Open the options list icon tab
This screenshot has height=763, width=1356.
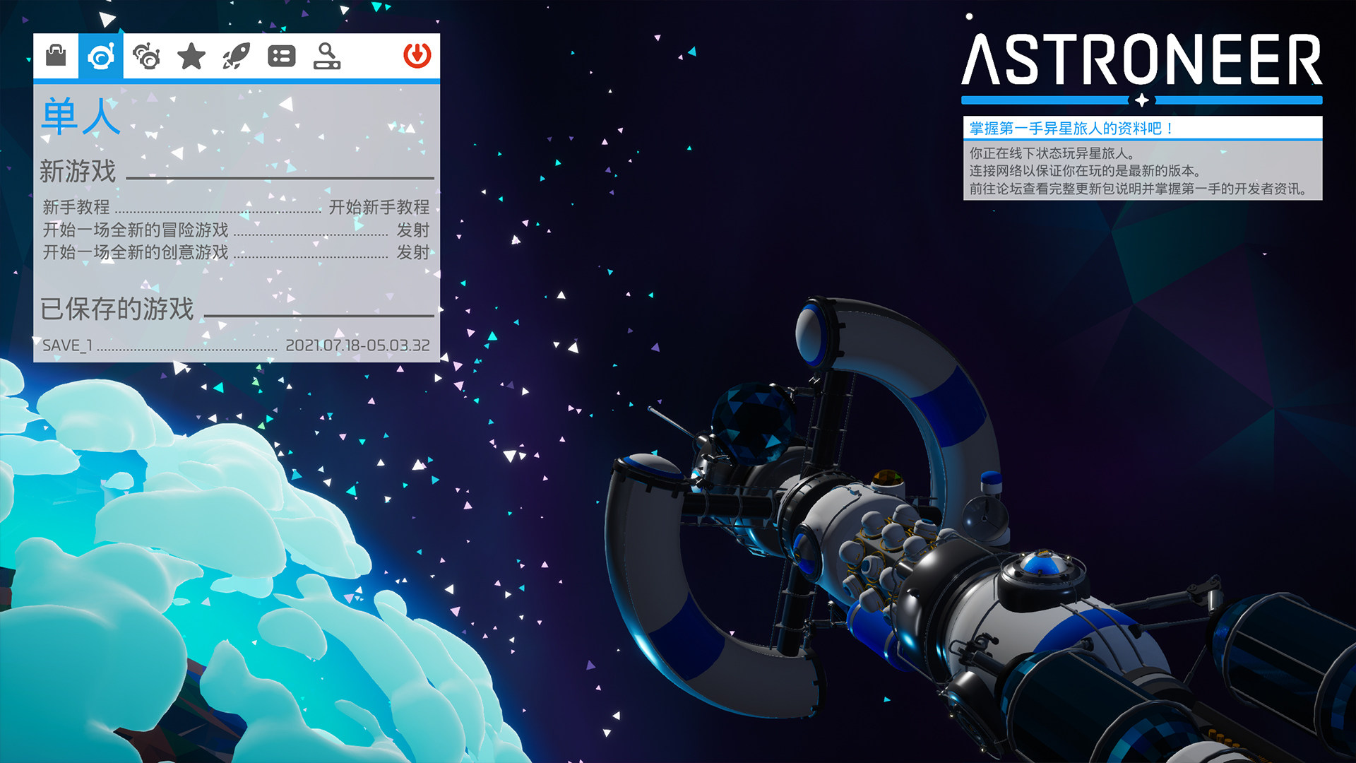point(281,56)
